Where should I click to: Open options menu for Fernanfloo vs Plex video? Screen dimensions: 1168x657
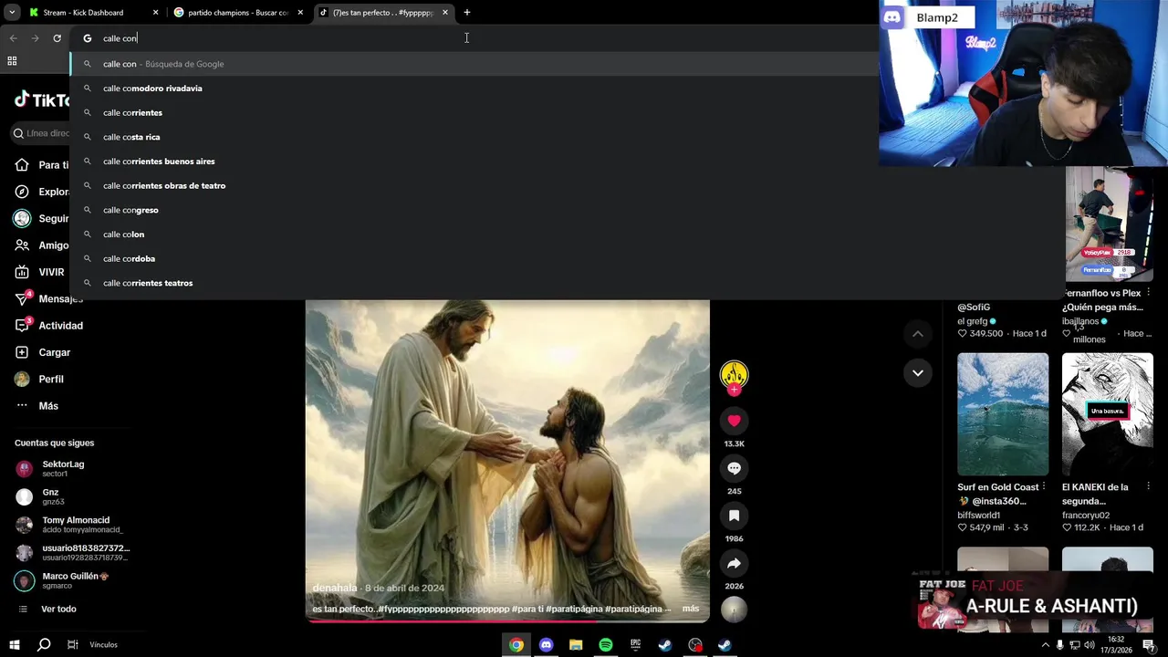[1149, 294]
